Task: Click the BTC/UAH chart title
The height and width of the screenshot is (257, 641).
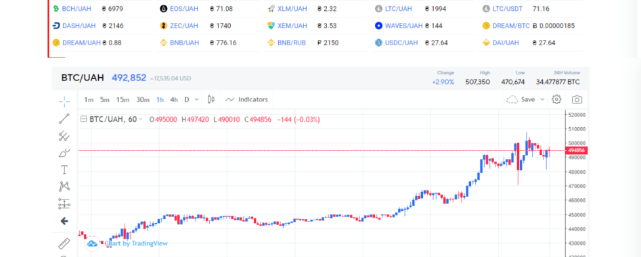Action: tap(83, 78)
